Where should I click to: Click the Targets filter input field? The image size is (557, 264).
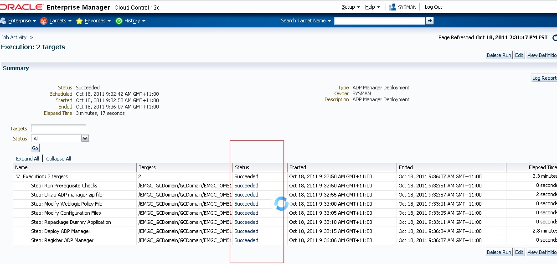coord(58,129)
